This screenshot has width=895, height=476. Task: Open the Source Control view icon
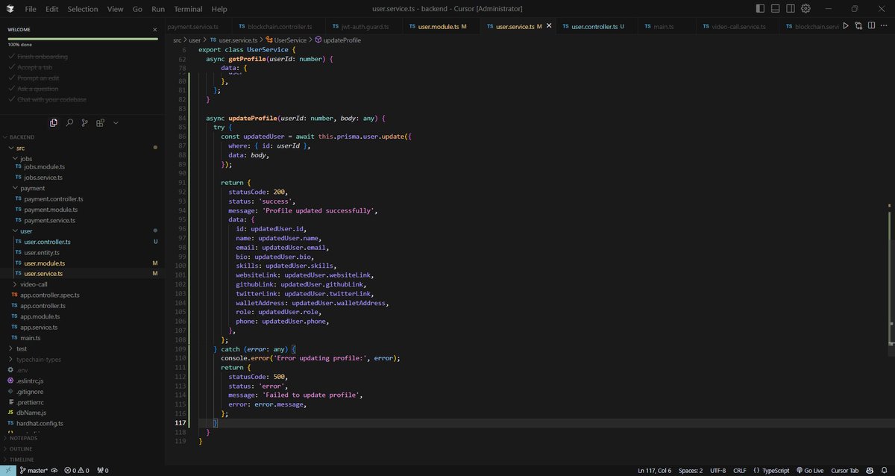[84, 122]
